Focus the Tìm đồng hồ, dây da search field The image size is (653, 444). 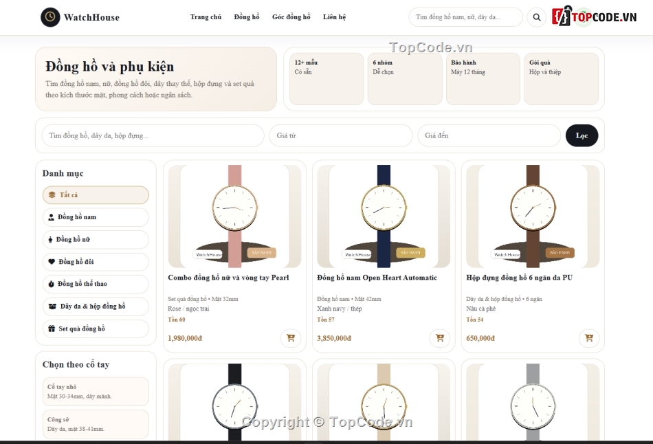(153, 135)
